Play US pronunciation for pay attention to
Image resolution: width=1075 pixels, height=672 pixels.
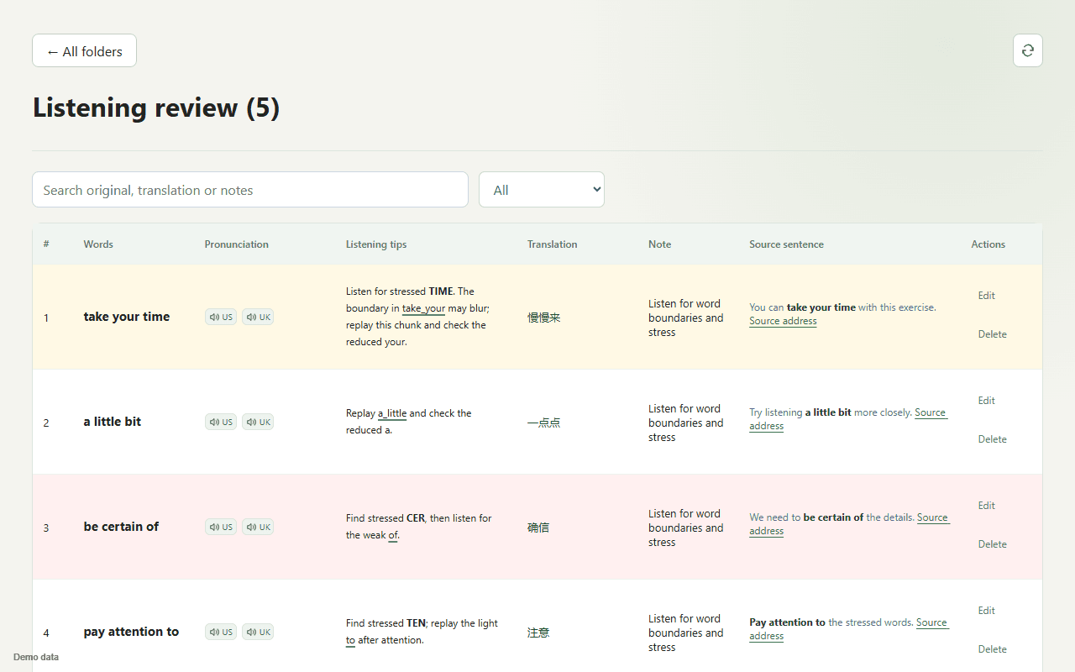(x=221, y=632)
